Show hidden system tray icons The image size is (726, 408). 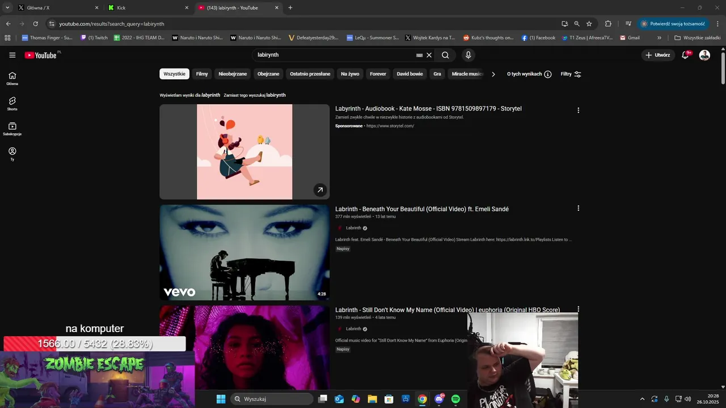coord(642,399)
